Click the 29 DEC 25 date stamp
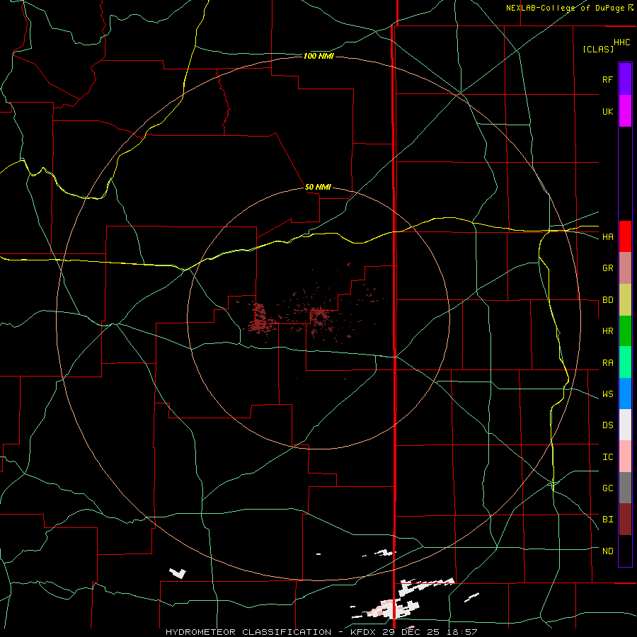 point(411,632)
